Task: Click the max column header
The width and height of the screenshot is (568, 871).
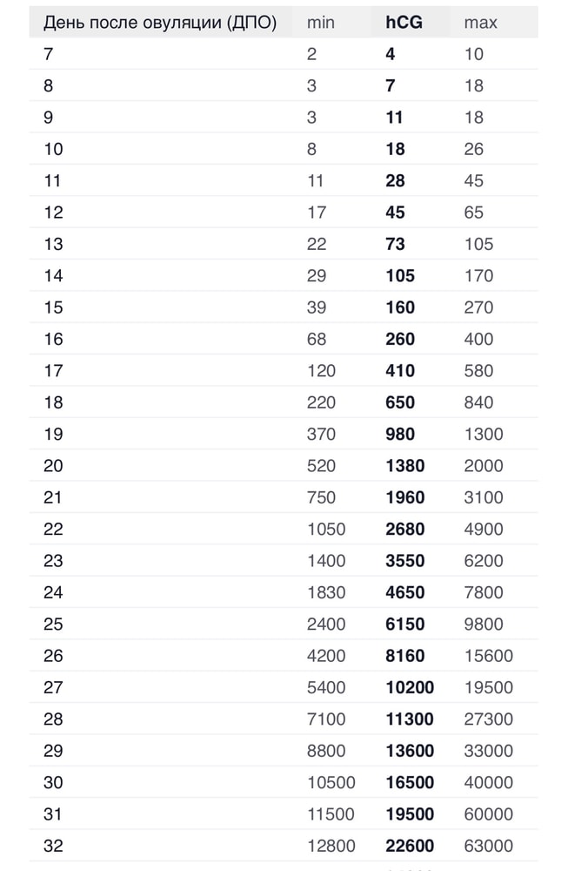Action: click(480, 23)
